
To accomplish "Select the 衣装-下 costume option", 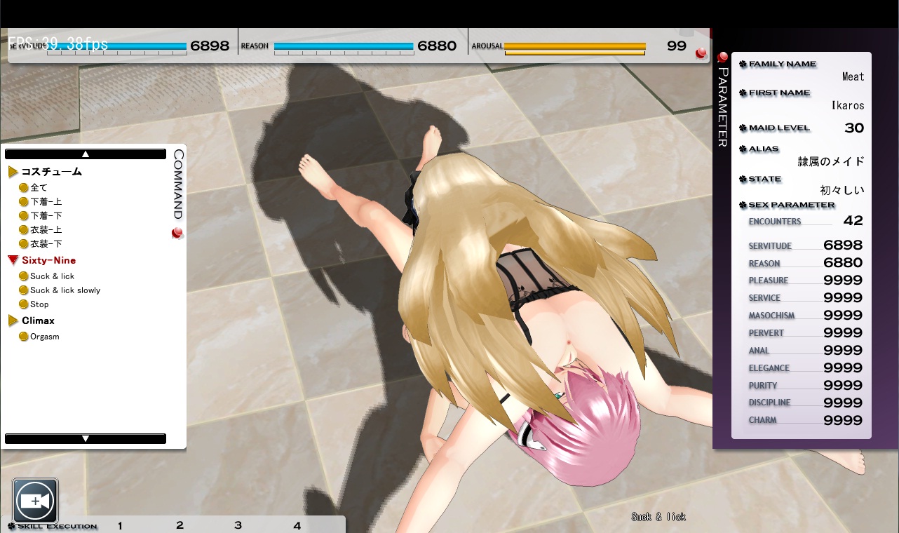I will pos(41,243).
